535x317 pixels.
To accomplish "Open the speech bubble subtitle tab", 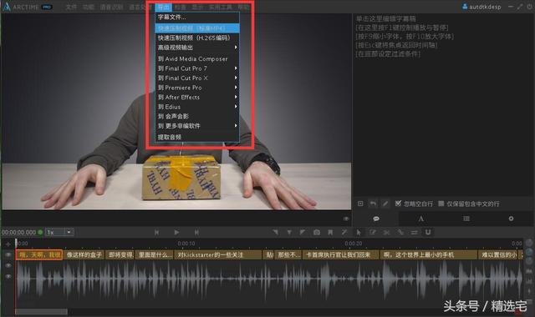I will [376, 219].
